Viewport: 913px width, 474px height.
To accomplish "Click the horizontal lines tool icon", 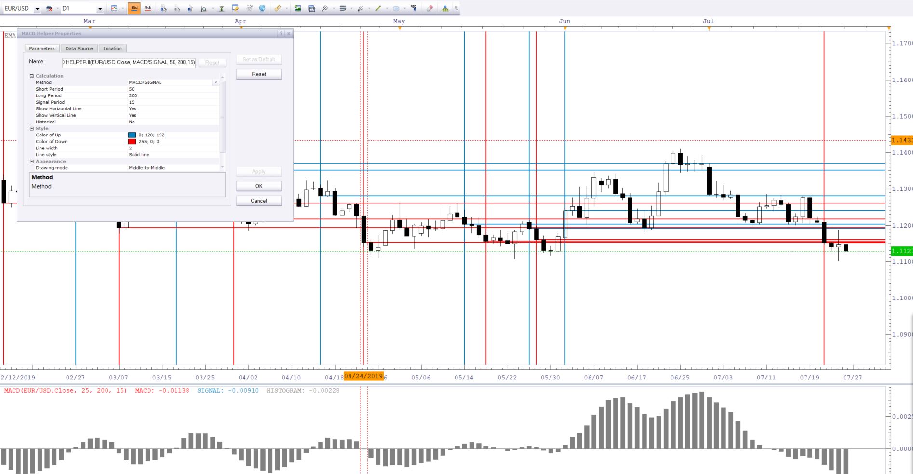I will [343, 8].
